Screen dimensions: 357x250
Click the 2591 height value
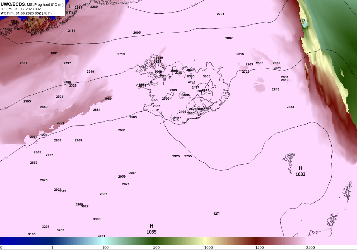[122, 130]
